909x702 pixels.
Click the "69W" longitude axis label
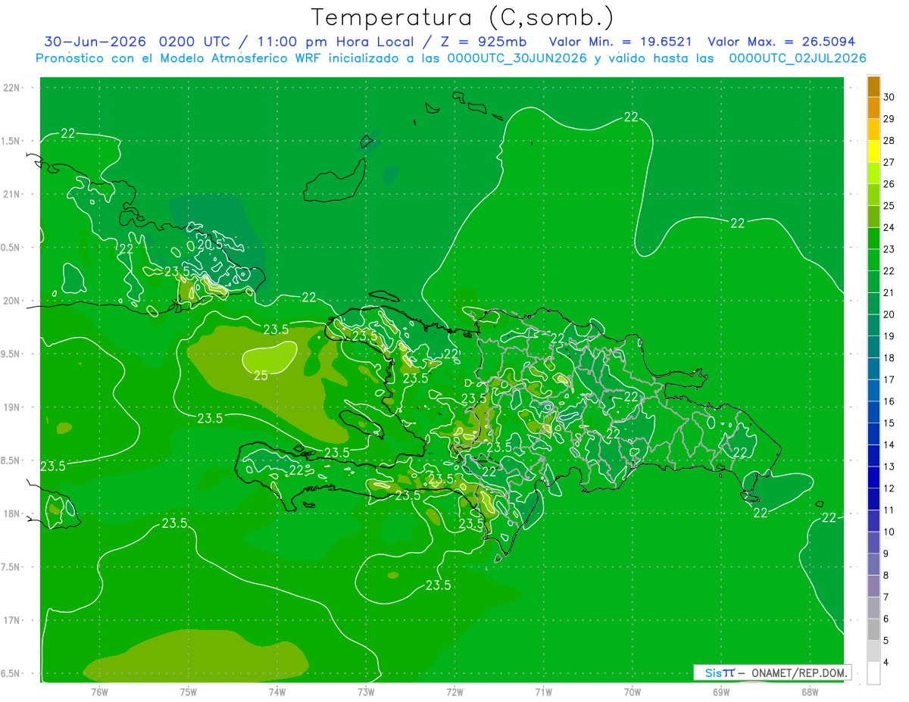point(721,691)
